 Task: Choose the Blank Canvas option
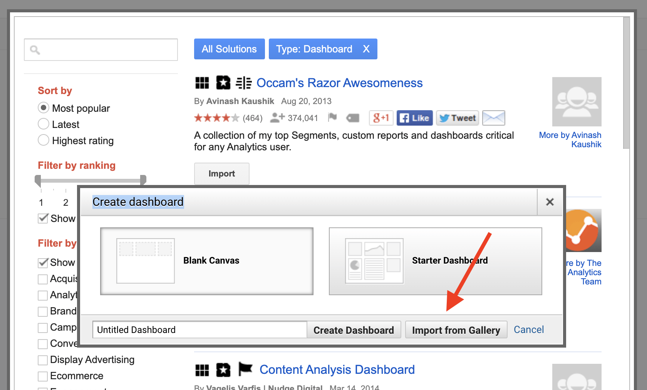[x=207, y=261]
